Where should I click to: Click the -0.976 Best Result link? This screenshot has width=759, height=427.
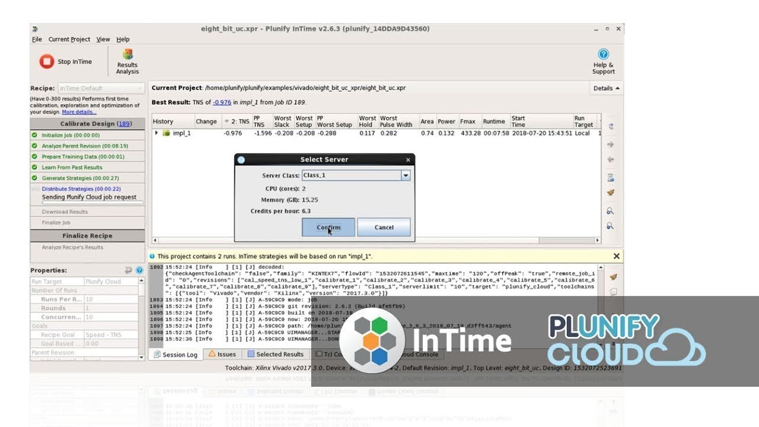coord(222,102)
